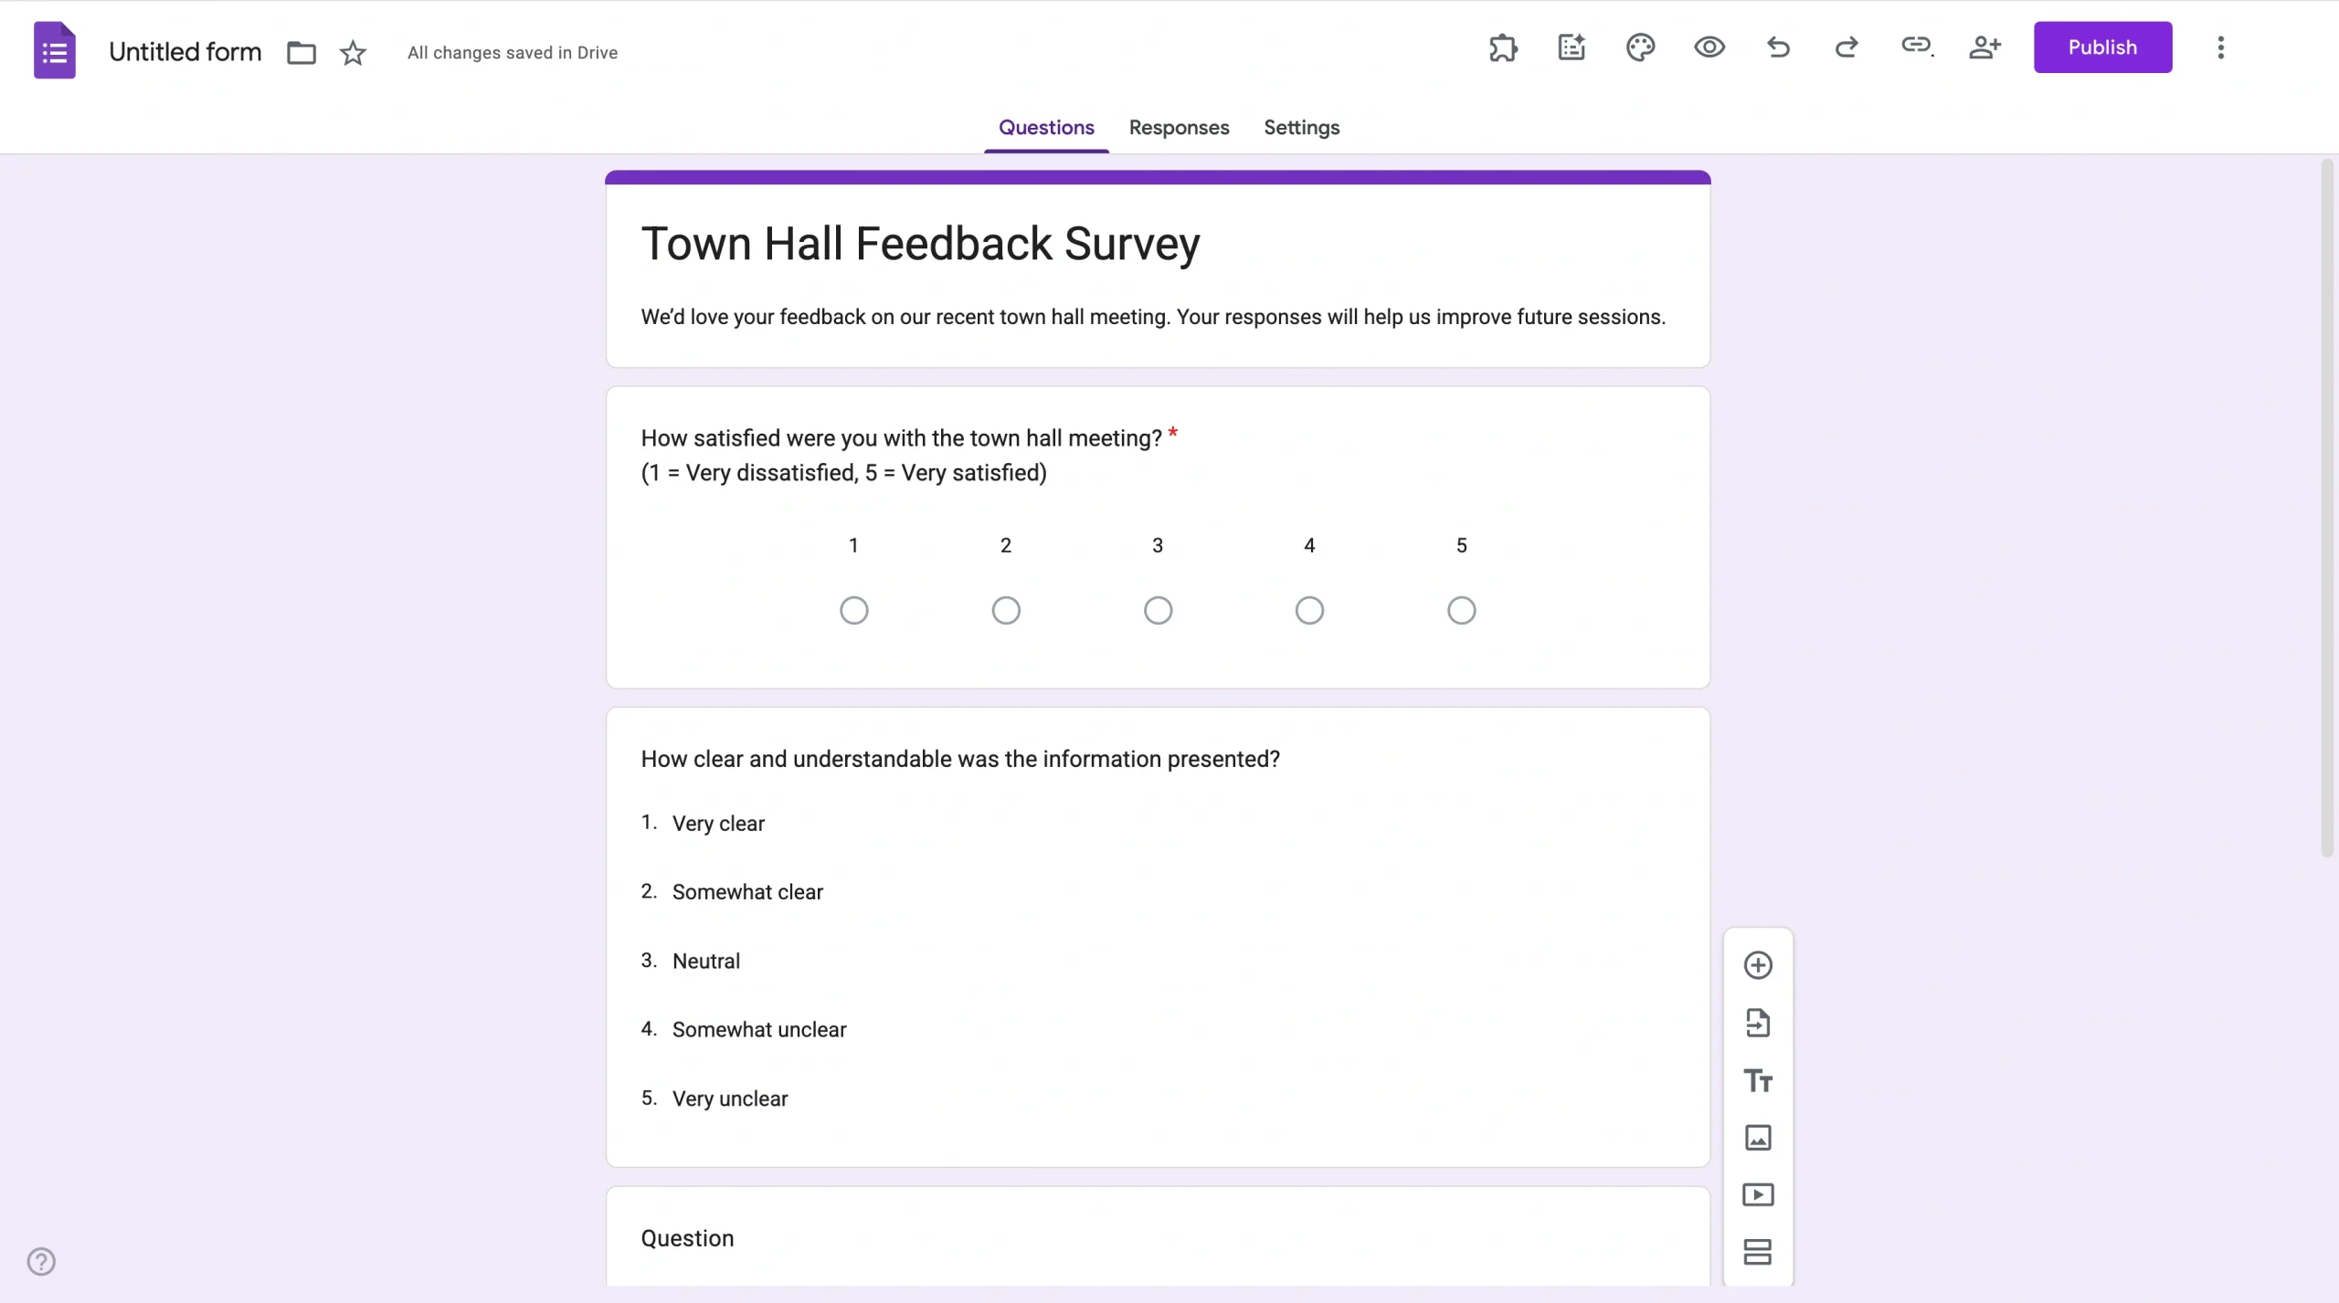Select the Add title and description icon
Viewport: 2339px width, 1303px height.
coord(1758,1080)
